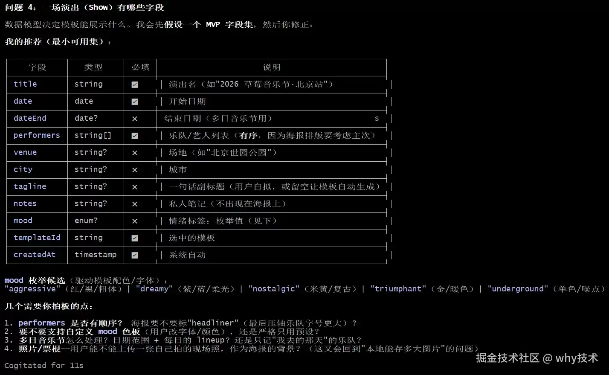Image resolution: width=609 pixels, height=375 pixels.
Task: Click the checkmark in the date row
Action: (x=135, y=102)
